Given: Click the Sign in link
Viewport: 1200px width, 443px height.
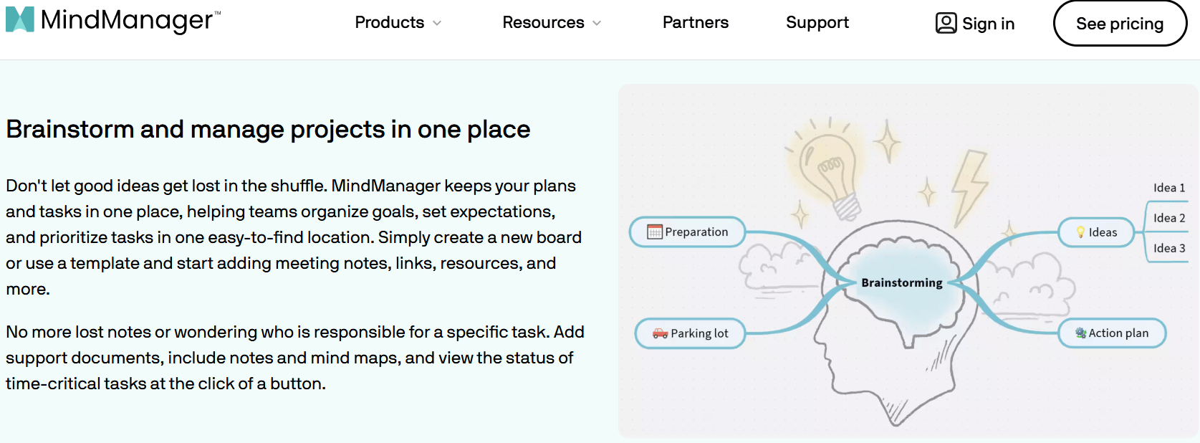Looking at the screenshot, I should 988,24.
